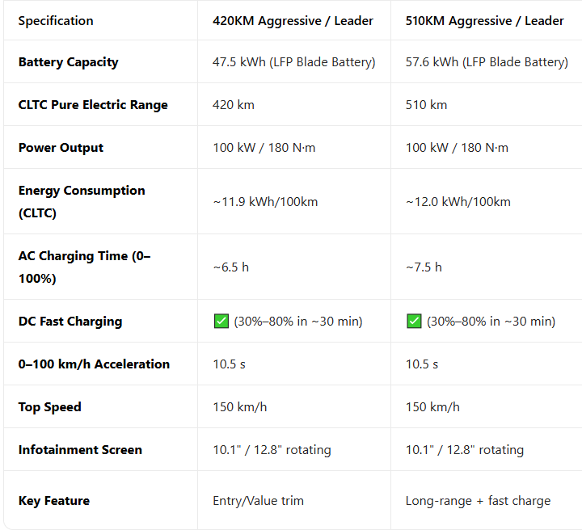
Task: Click the Long-range + fast charge cell
Action: tap(478, 501)
